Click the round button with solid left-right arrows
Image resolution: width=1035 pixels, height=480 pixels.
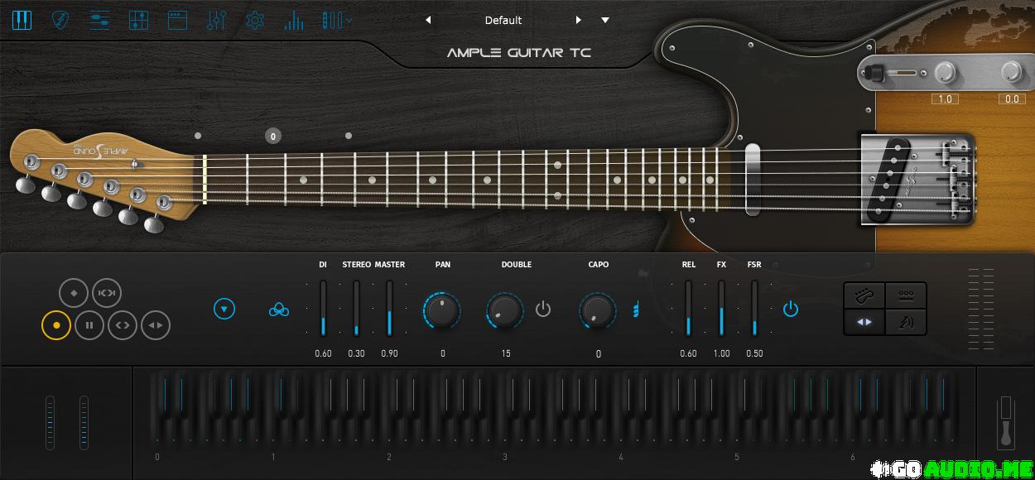[156, 325]
